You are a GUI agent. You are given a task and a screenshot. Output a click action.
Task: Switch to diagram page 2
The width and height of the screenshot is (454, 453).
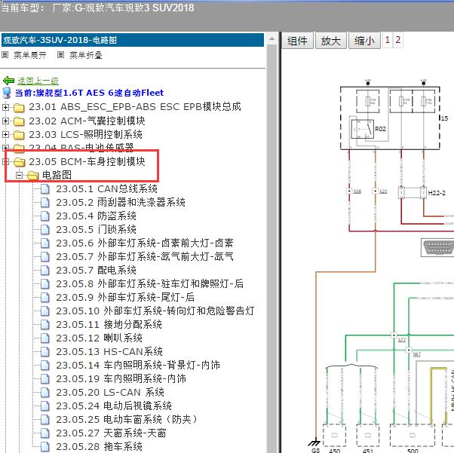point(398,40)
